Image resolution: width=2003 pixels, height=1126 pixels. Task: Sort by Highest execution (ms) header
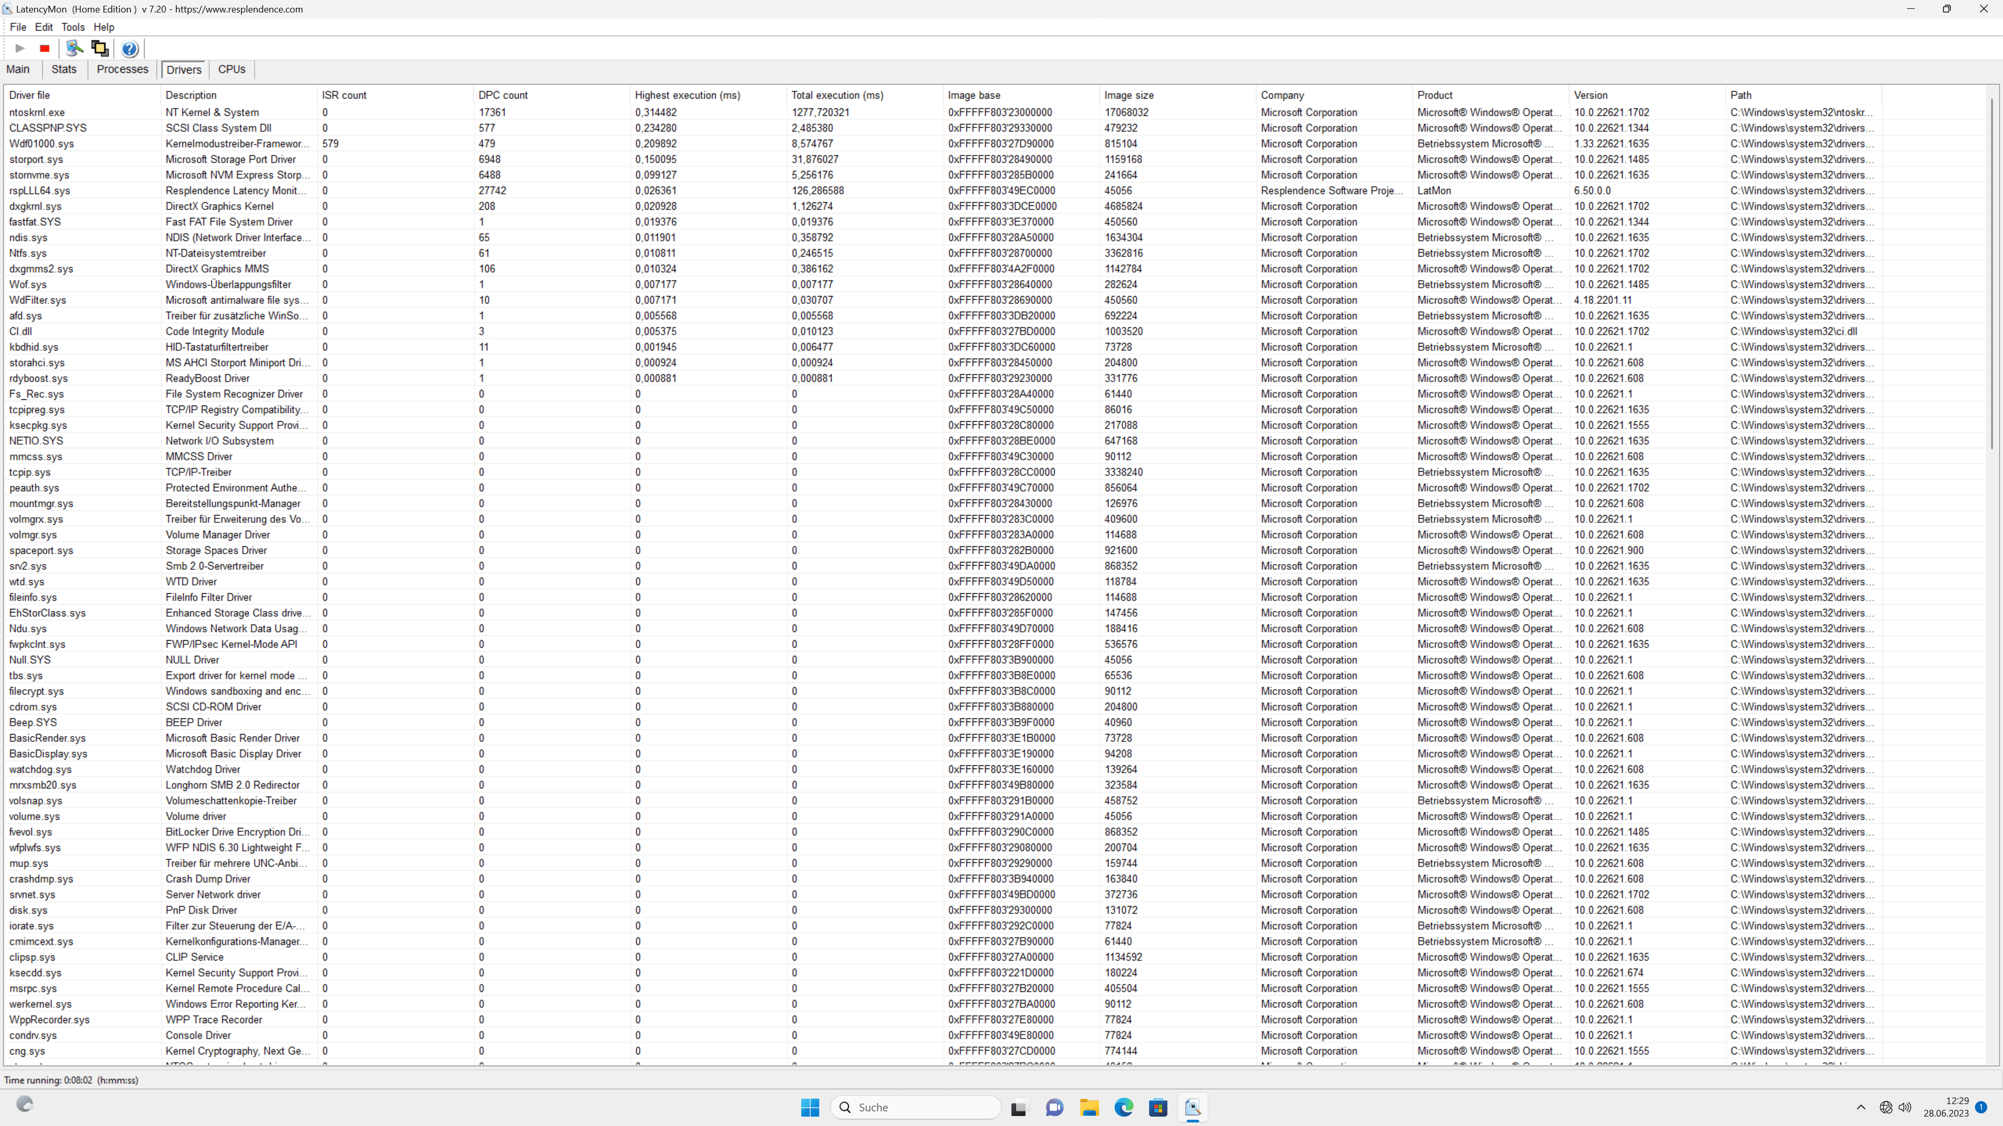[x=687, y=95]
